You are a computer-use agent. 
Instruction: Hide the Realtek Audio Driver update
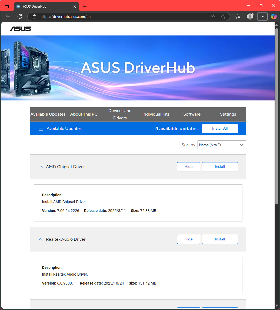188,239
